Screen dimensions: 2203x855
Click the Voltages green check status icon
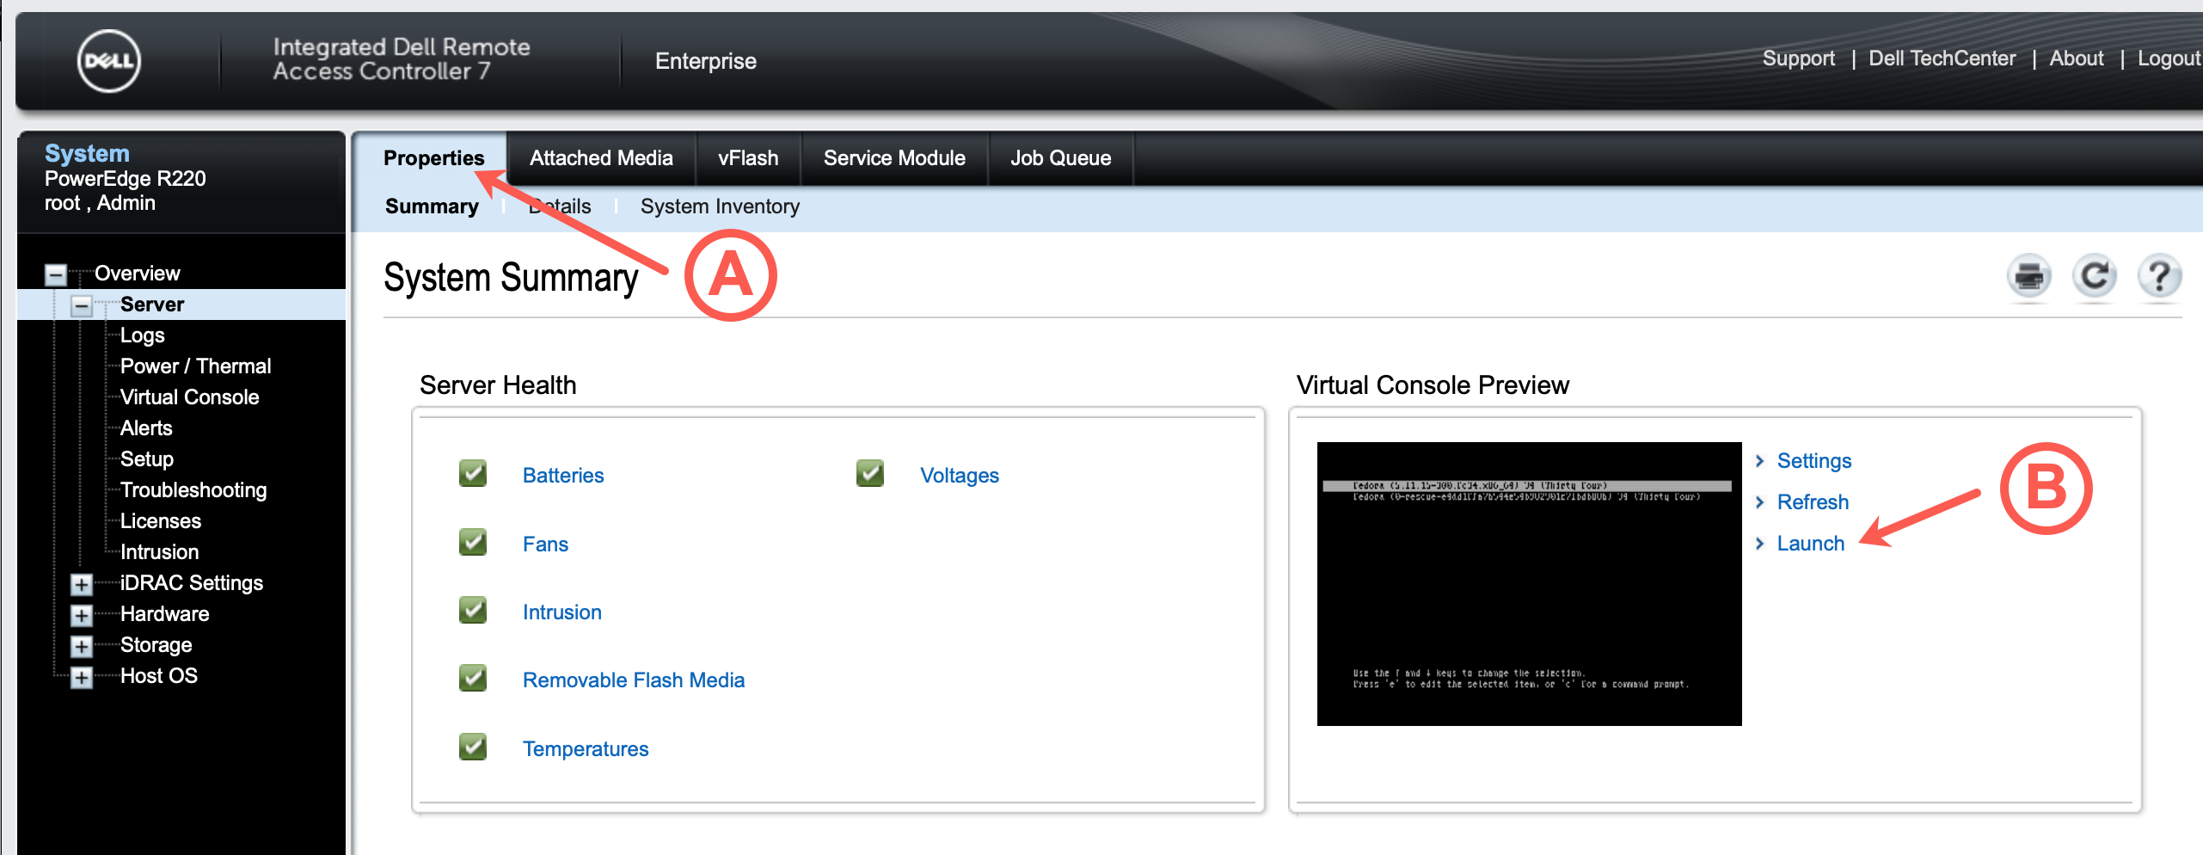click(870, 474)
